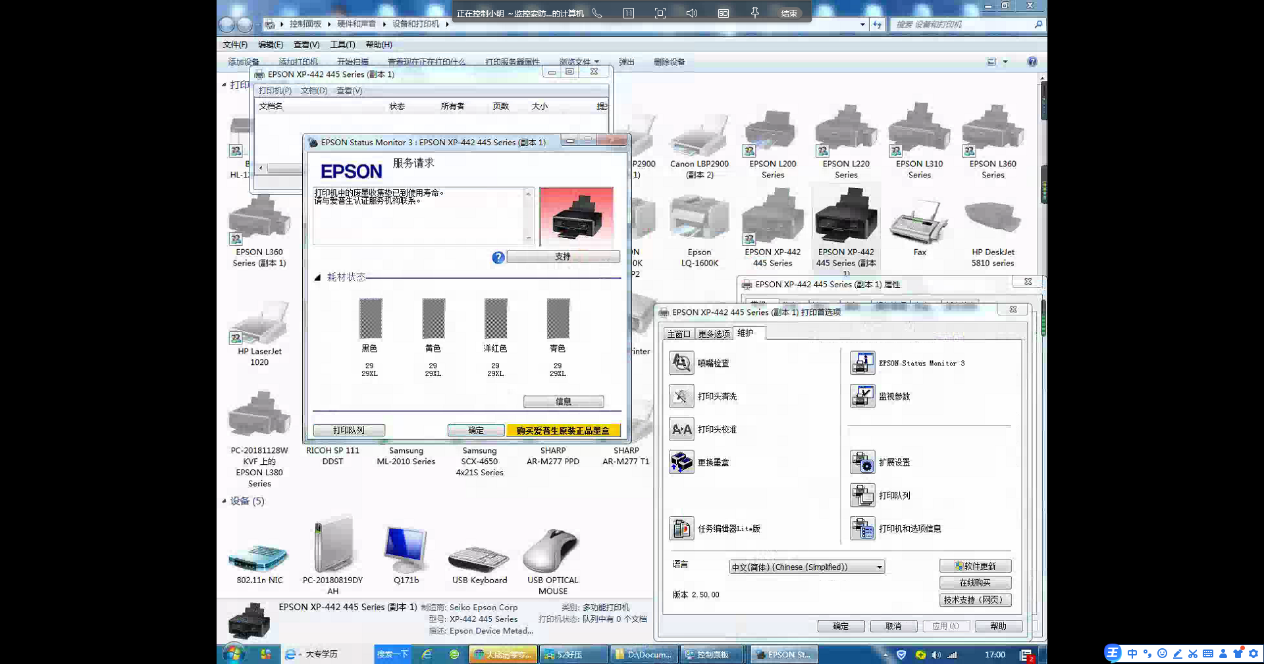Click the magenta (洋红色) ink level bar

pyautogui.click(x=496, y=318)
